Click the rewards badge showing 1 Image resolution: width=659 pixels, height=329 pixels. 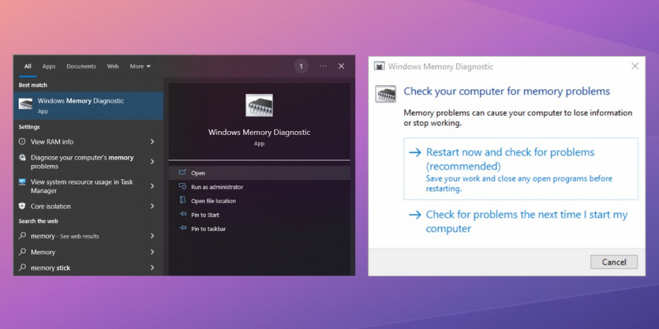click(x=301, y=66)
